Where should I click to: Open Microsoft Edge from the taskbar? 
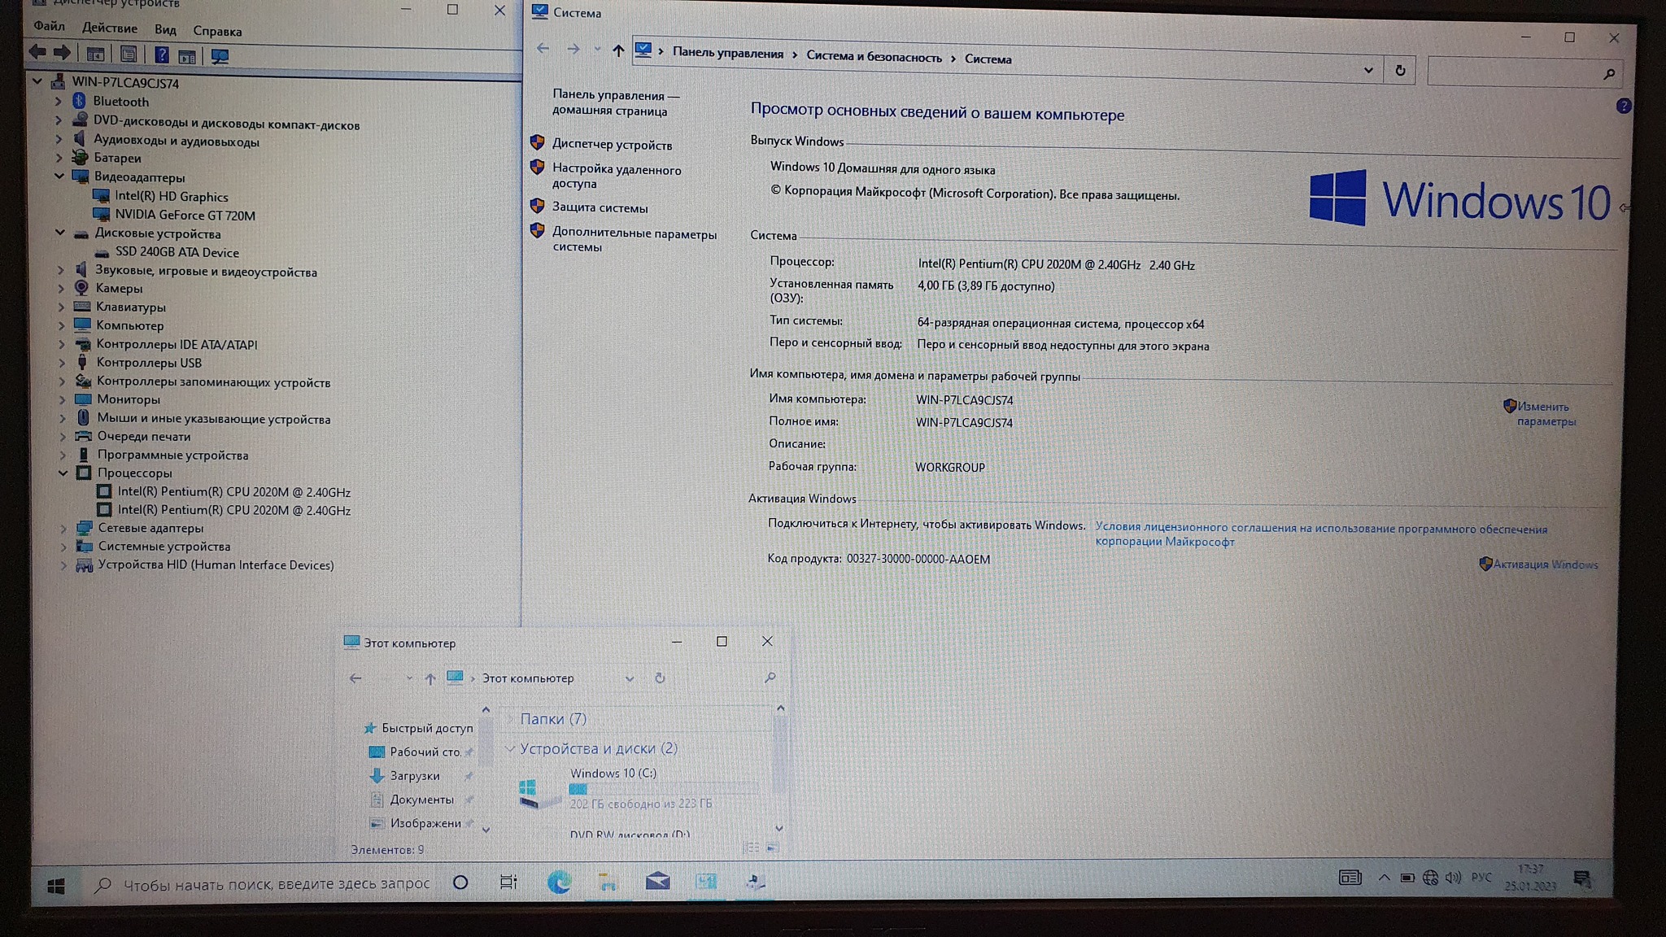(559, 882)
